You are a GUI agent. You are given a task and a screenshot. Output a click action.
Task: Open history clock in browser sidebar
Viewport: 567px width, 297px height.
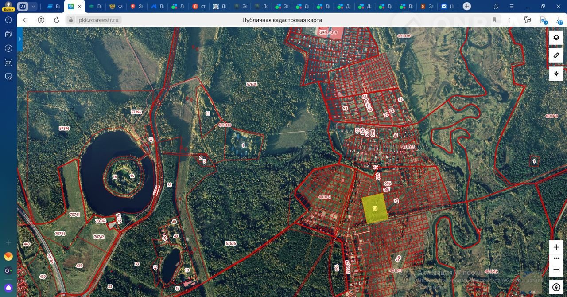8,20
